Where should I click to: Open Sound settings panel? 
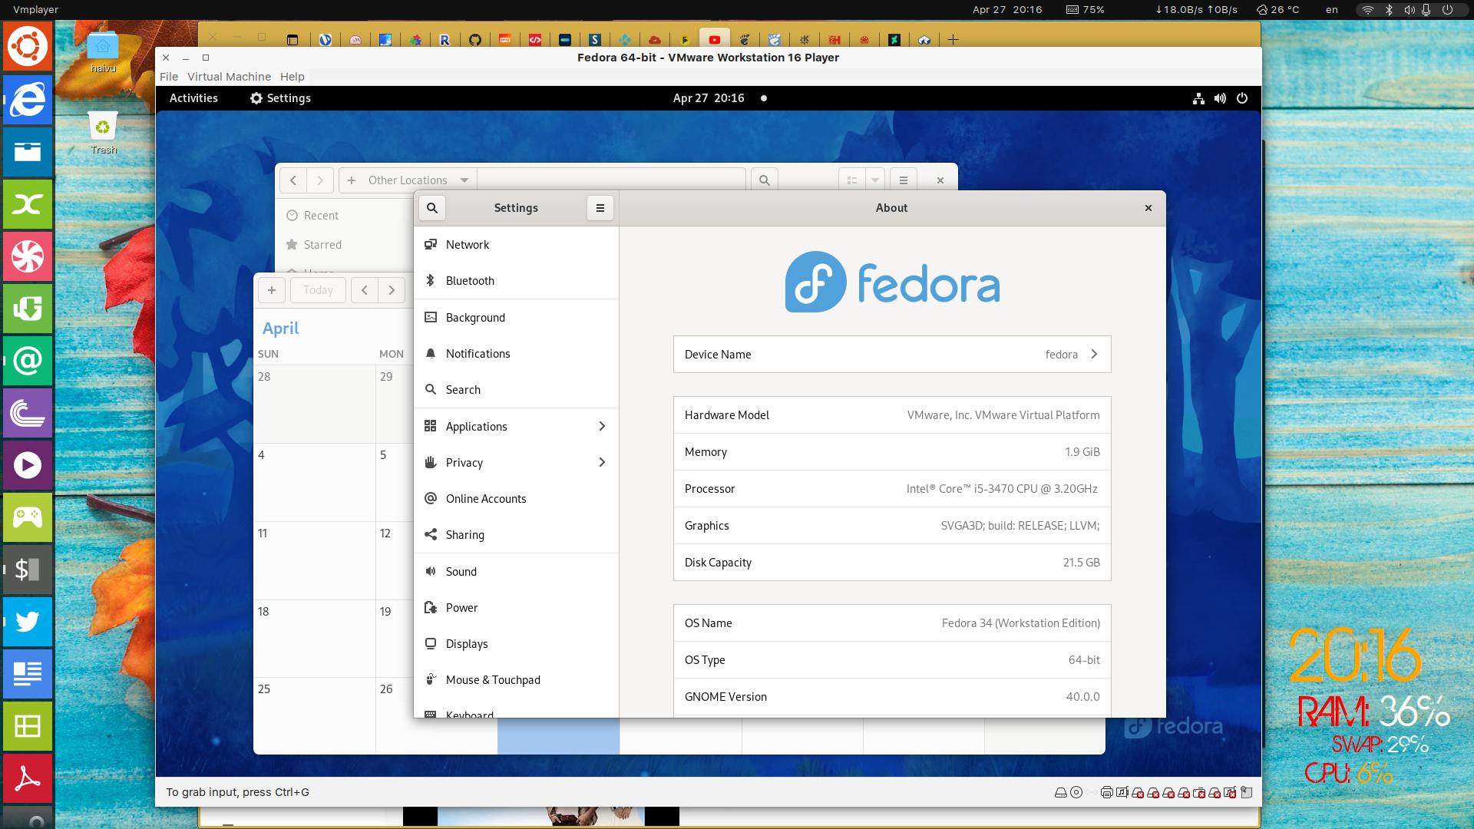coord(516,572)
